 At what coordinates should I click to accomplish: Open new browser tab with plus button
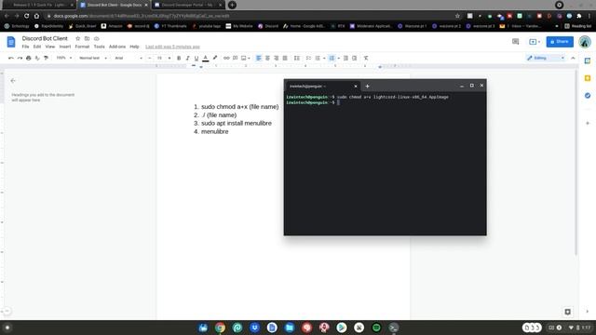[x=232, y=5]
